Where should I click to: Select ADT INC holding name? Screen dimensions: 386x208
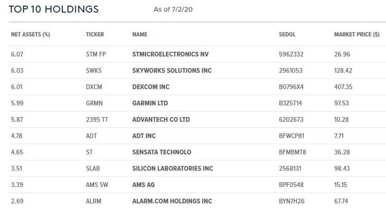(144, 136)
